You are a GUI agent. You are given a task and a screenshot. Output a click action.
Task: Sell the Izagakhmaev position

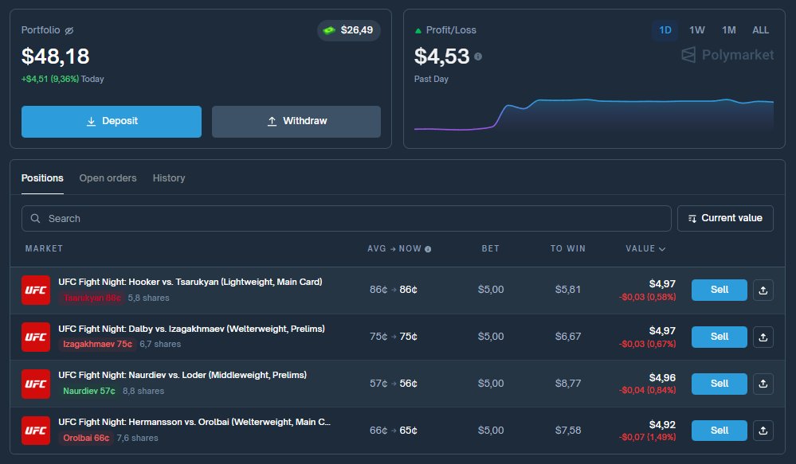point(719,337)
